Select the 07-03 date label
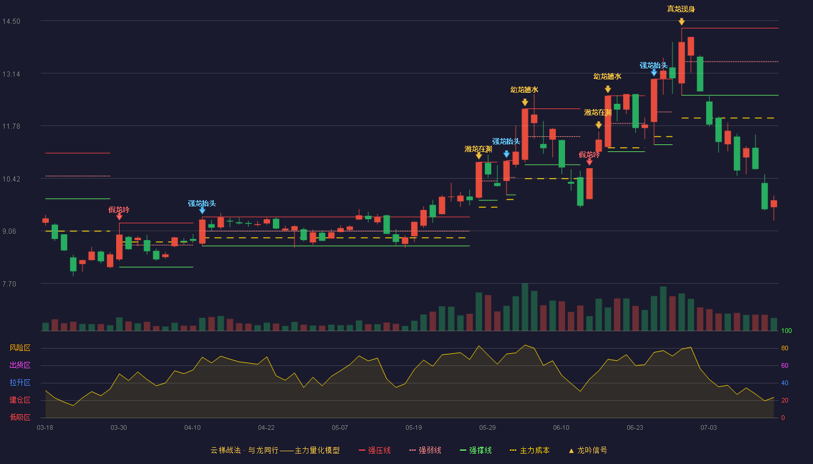 tap(709, 427)
